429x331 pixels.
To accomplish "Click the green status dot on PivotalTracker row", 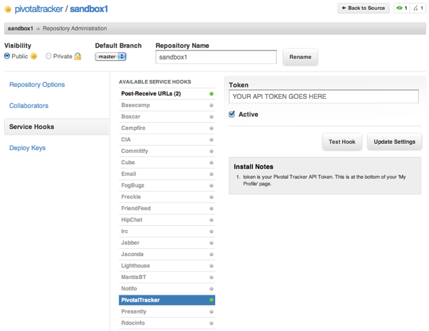I will point(211,300).
